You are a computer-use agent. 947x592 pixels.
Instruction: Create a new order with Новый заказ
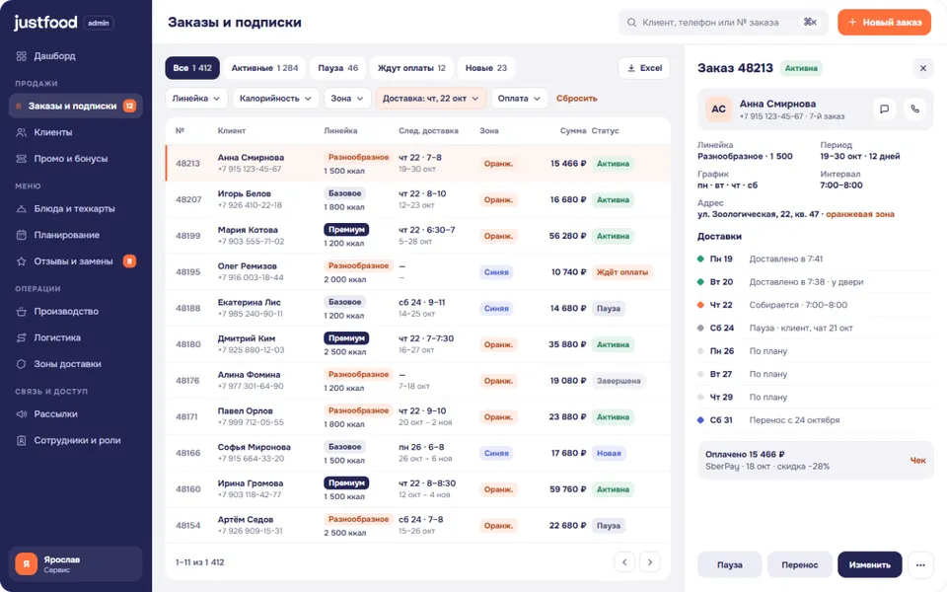click(x=884, y=23)
